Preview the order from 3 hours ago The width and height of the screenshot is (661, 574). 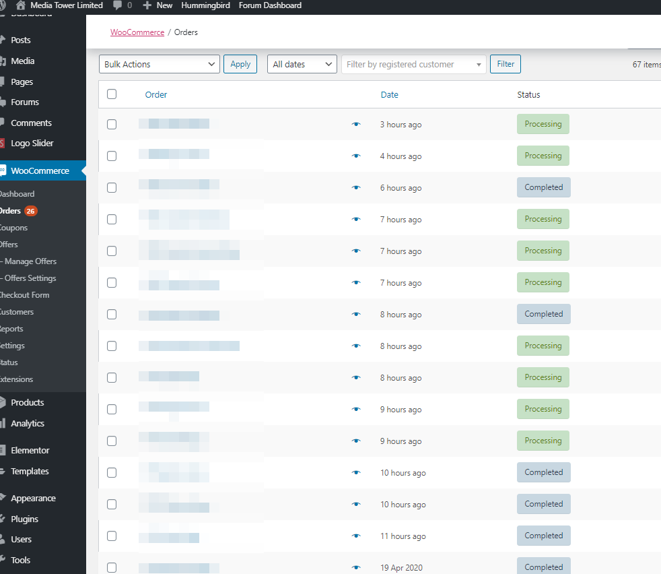[x=356, y=125]
